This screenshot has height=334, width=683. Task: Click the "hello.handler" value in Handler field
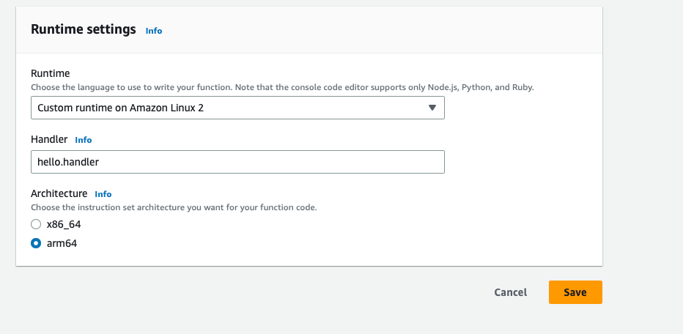(68, 162)
